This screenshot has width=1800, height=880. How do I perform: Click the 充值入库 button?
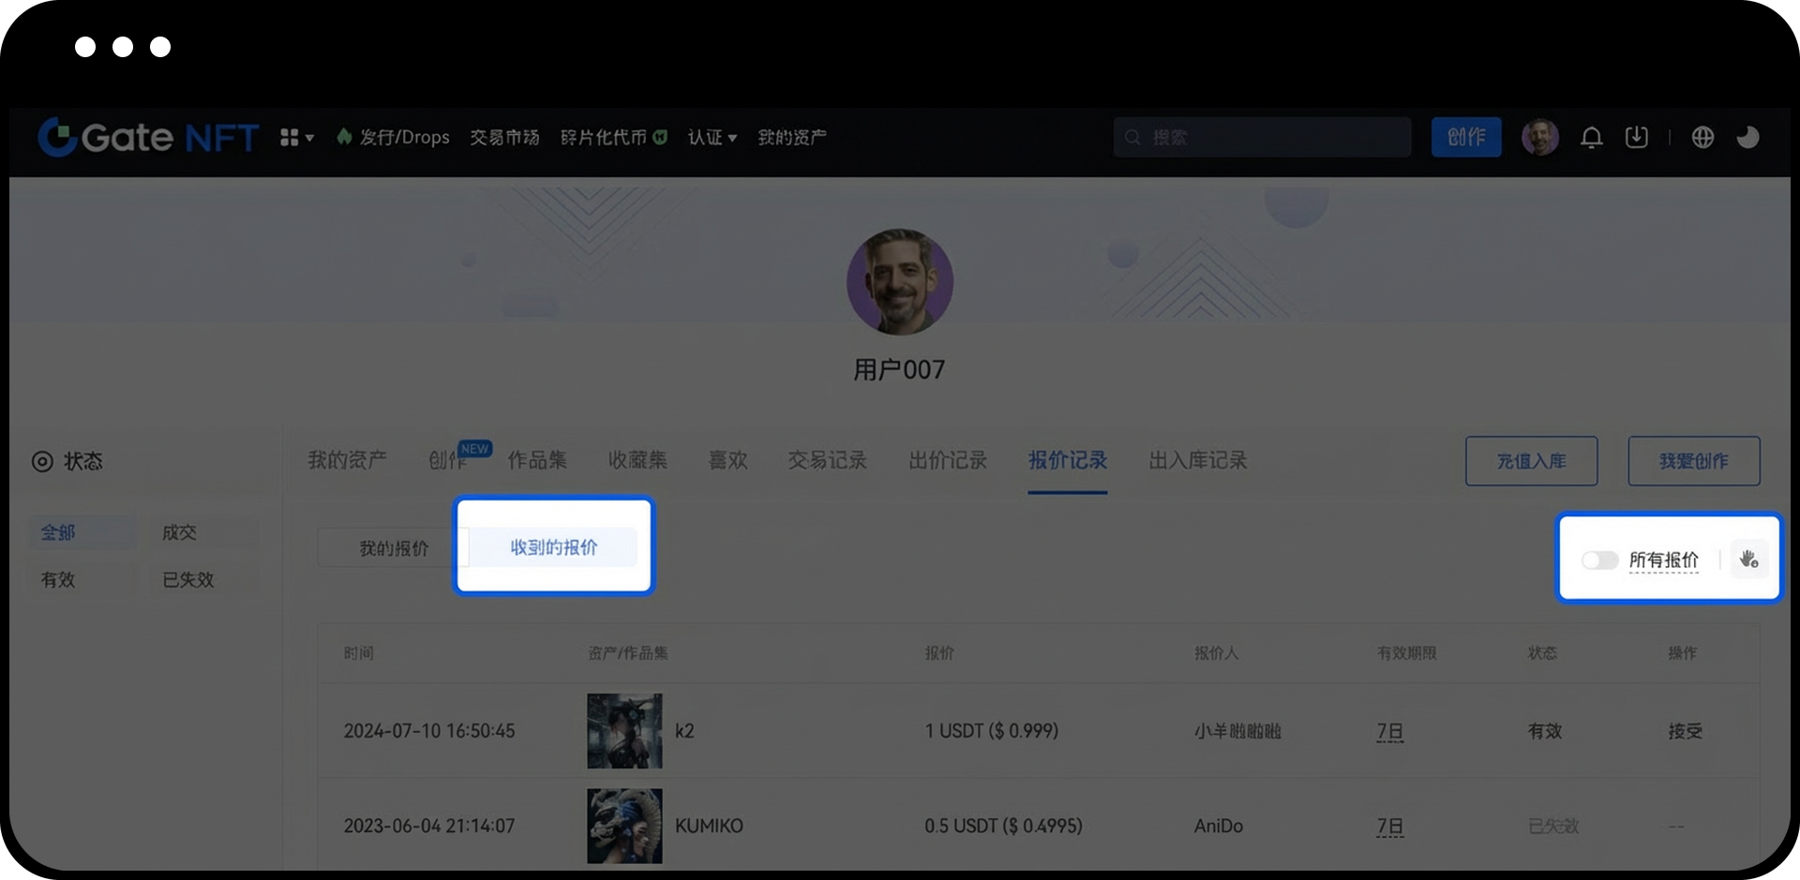(1531, 460)
